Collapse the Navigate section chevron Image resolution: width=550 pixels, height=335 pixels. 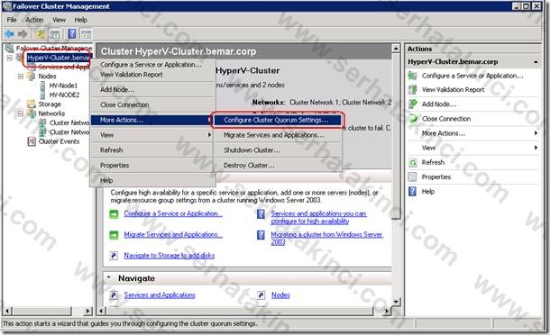pos(109,277)
